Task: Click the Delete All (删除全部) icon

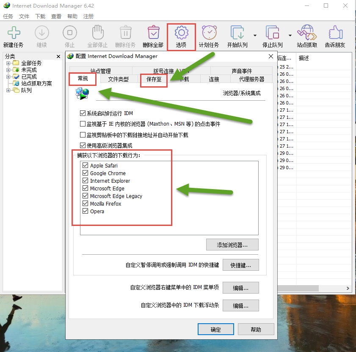Action: coord(154,33)
